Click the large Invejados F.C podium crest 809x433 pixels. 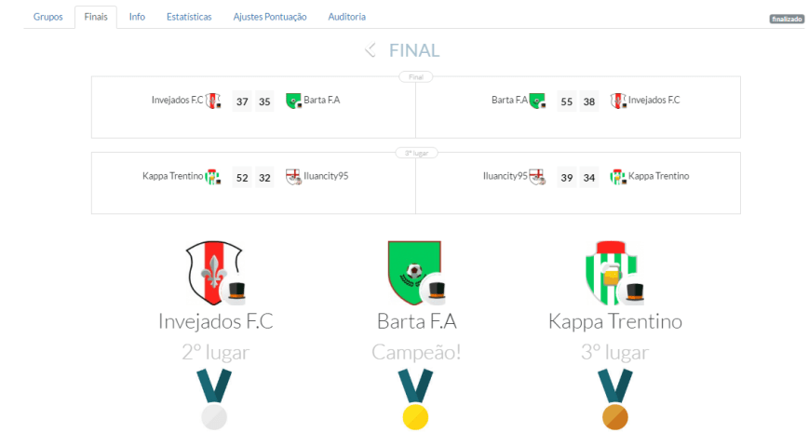215,272
